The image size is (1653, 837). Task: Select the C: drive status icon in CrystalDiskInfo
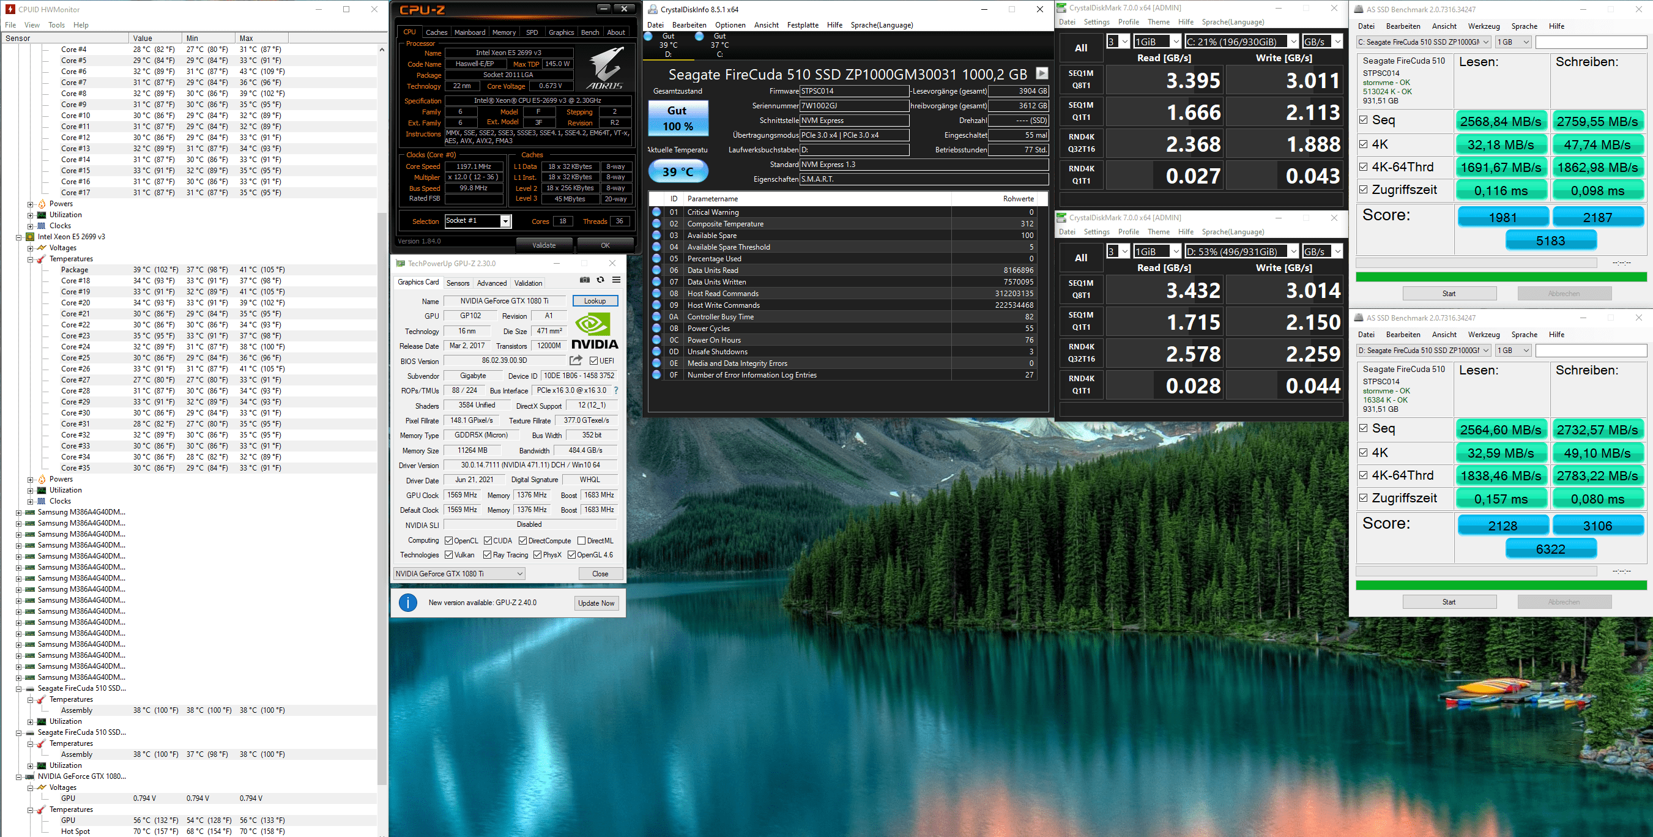tap(699, 37)
